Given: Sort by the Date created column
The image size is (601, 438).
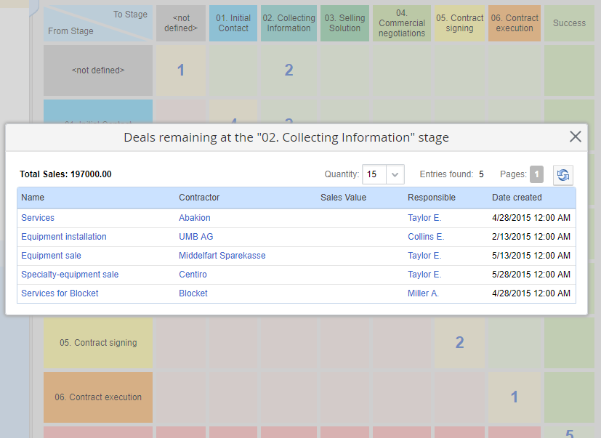Looking at the screenshot, I should (x=517, y=198).
